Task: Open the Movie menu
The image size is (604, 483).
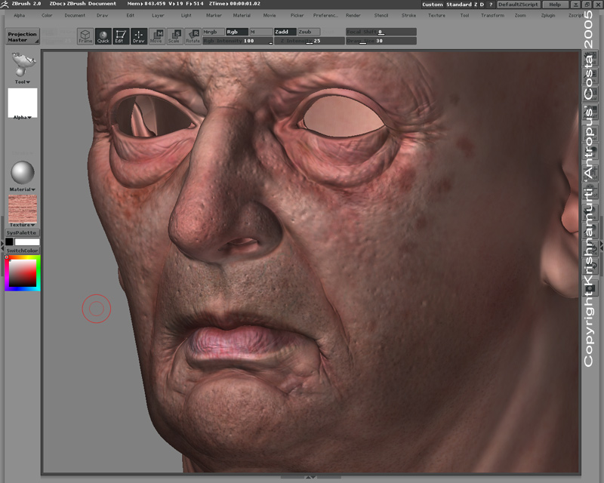Action: click(x=270, y=15)
